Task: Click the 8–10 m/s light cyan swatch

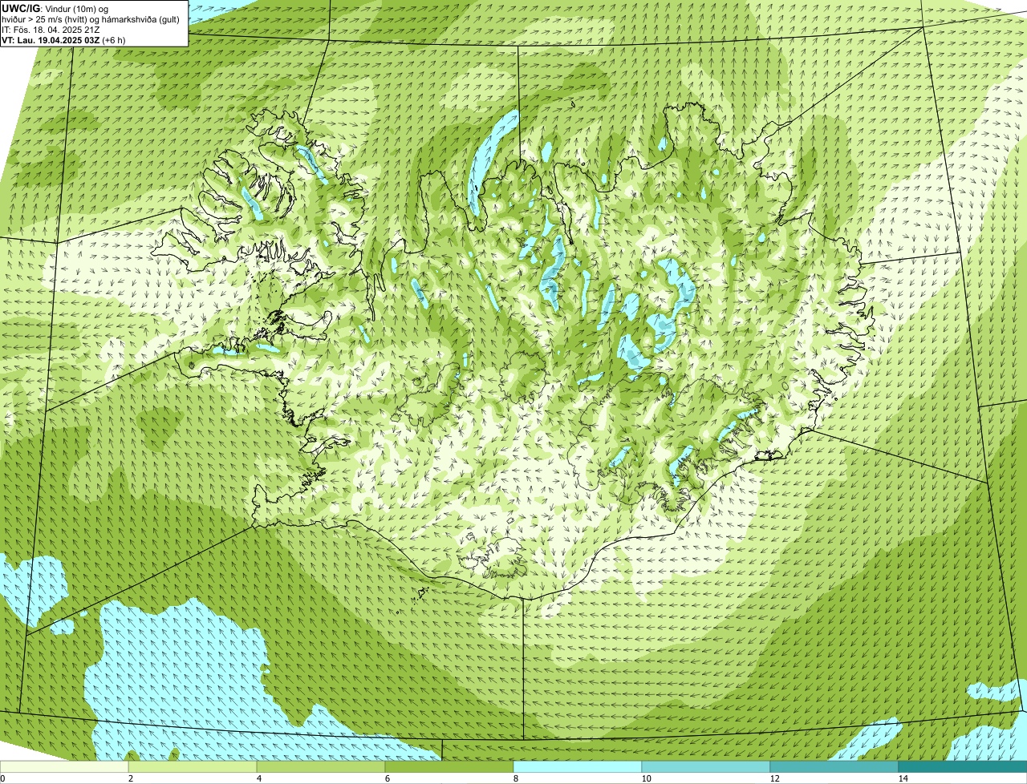Action: tap(578, 766)
